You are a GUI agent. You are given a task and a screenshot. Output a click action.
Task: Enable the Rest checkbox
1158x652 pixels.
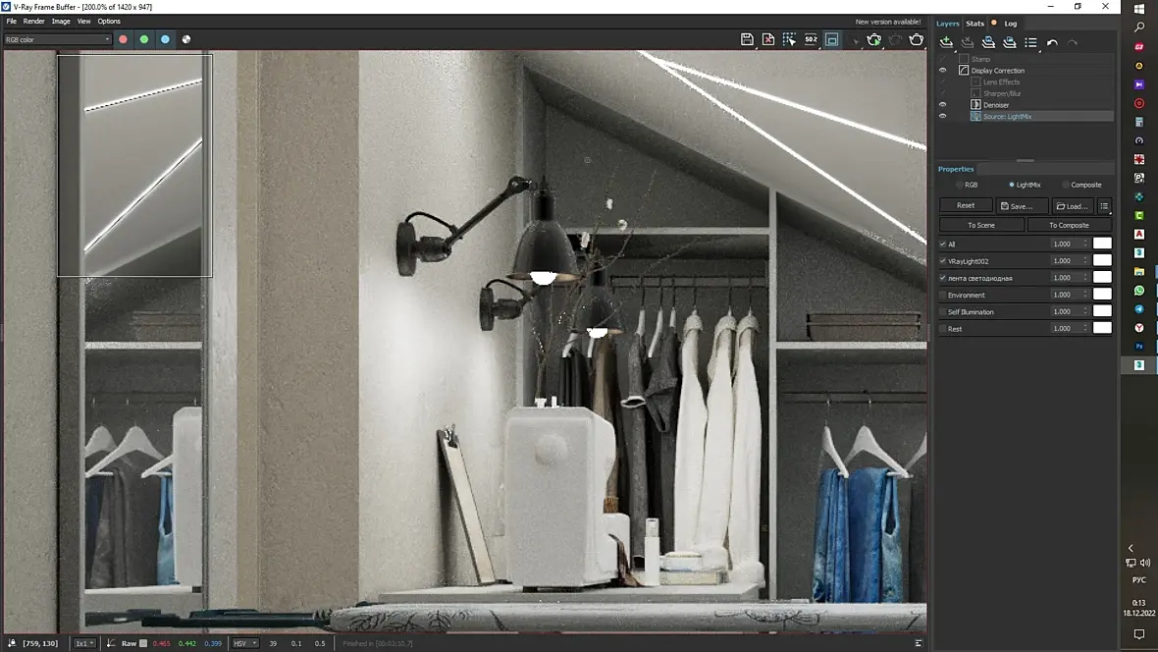tap(942, 329)
